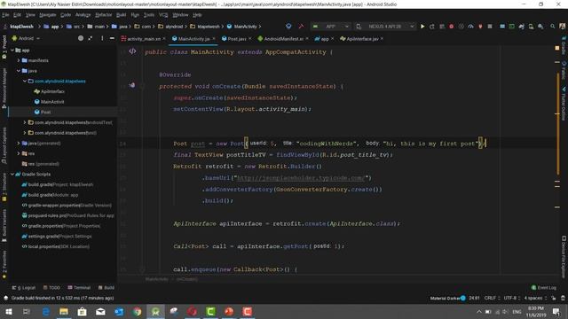The image size is (568, 319).
Task: Click the gray Stop square icon
Action: [x=490, y=27]
